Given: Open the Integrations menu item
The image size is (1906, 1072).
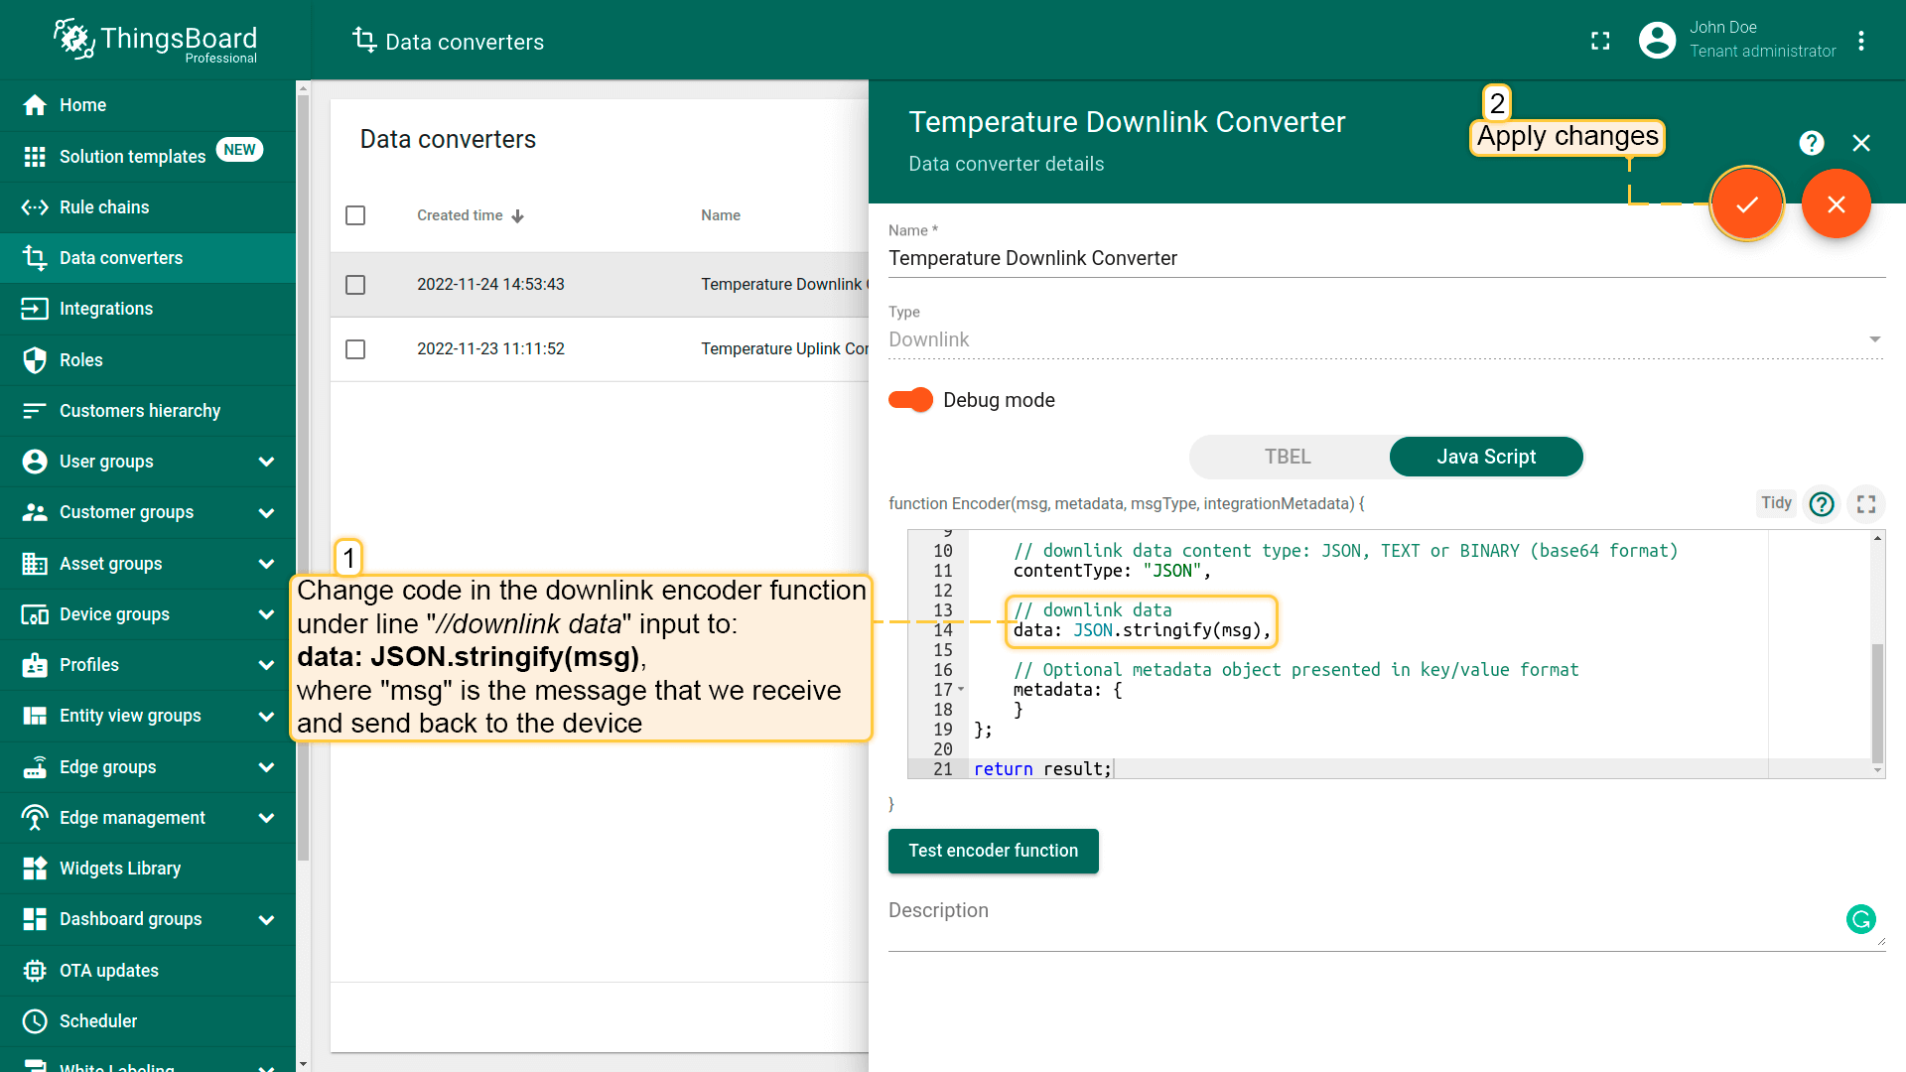Looking at the screenshot, I should click(x=106, y=309).
